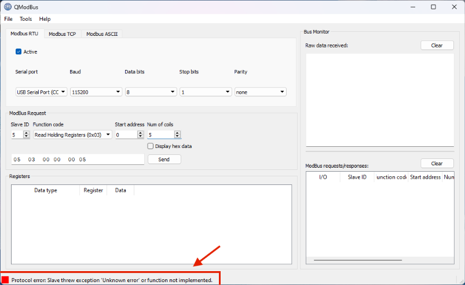Increase the Start address value
Image resolution: width=465 pixels, height=285 pixels.
tap(140, 133)
